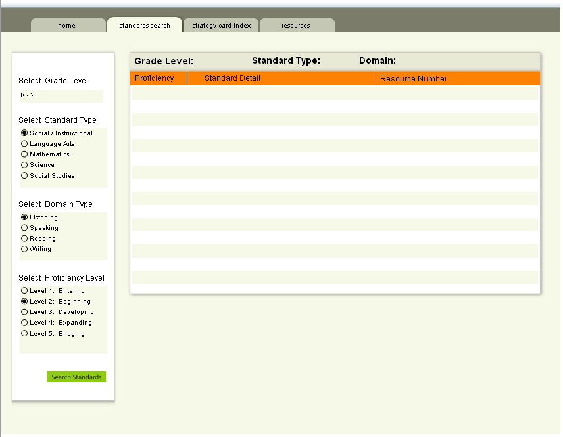Viewport: 563px width, 437px height.
Task: Click the Resource Number column header
Action: tap(414, 79)
